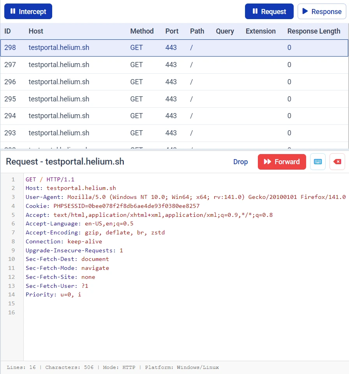Click the play icon in Response
Screen dimensions: 349x374
point(305,11)
